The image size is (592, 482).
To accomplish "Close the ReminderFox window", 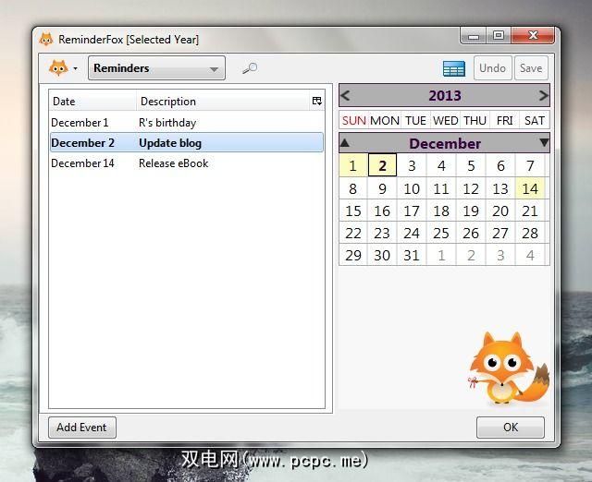I will (533, 36).
